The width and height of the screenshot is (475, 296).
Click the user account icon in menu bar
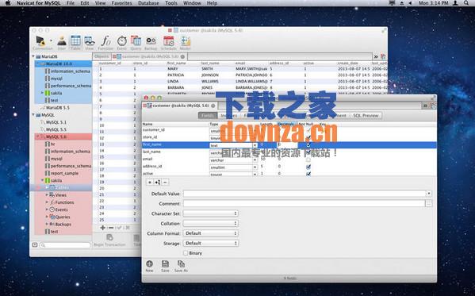(455, 3)
